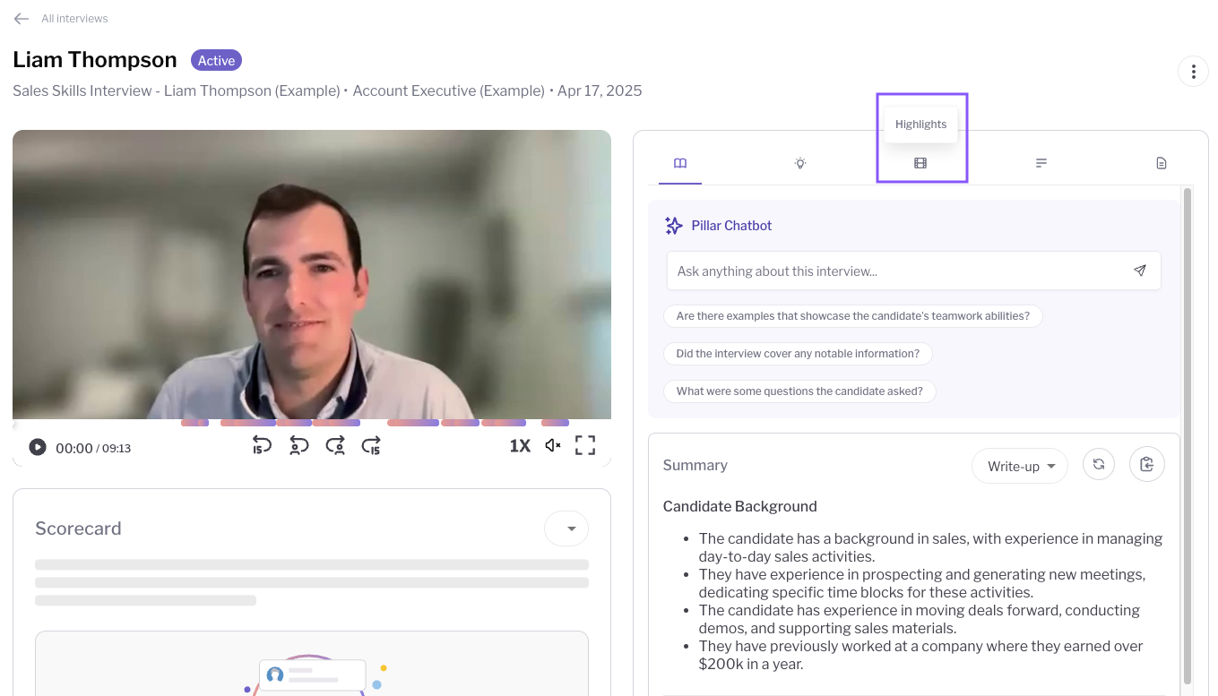Skip forward 15 seconds
Screen dimensions: 1218x696
pyautogui.click(x=371, y=445)
